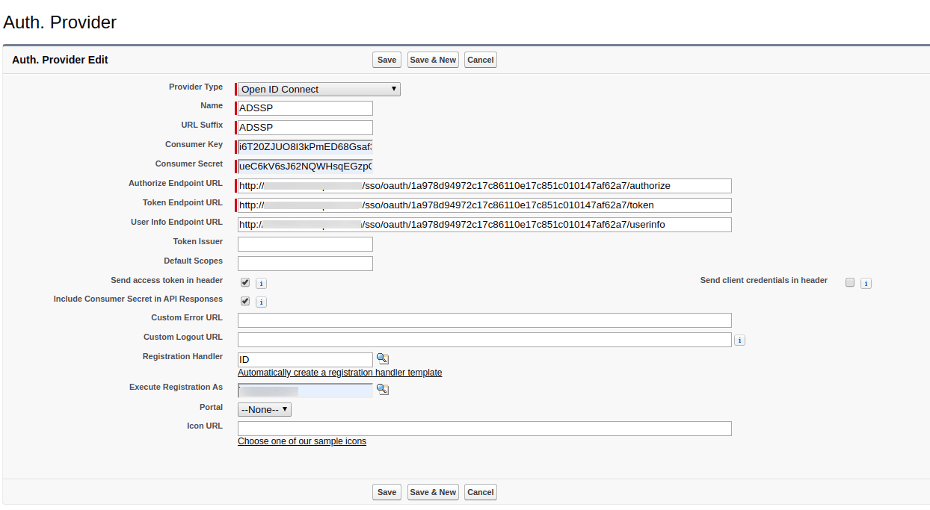
Task: Click the Icon URL input field
Action: pyautogui.click(x=484, y=428)
